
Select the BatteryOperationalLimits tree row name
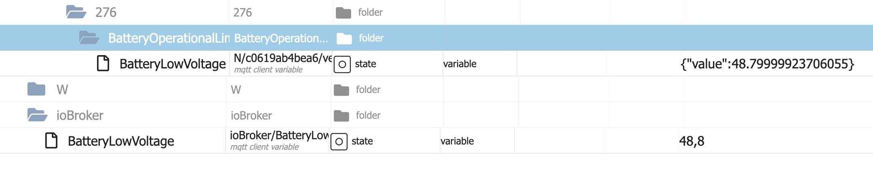coord(169,38)
